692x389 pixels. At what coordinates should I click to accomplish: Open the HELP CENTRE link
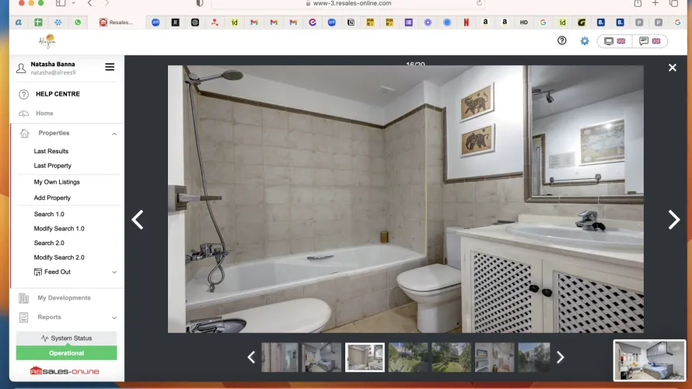58,94
